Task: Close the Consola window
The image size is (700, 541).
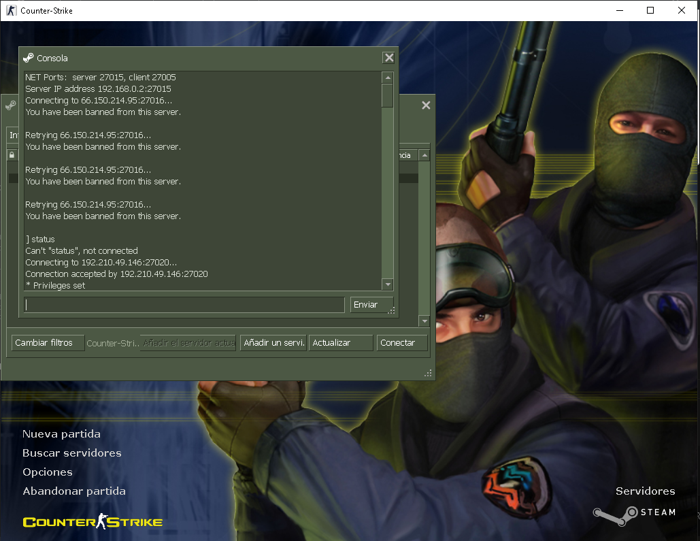Action: (389, 58)
